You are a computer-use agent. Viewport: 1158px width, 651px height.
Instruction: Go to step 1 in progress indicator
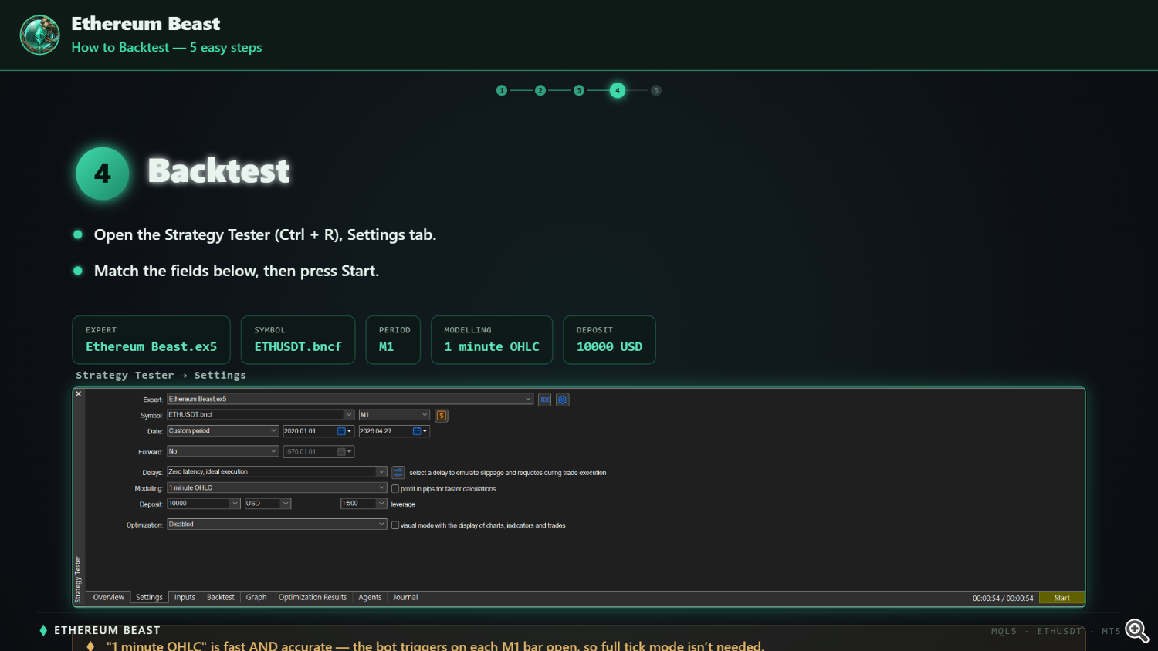click(502, 90)
